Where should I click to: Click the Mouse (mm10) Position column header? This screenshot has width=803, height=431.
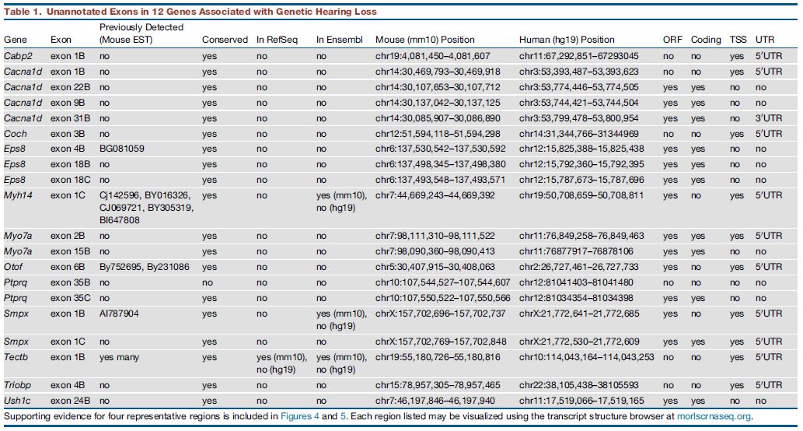[x=424, y=40]
